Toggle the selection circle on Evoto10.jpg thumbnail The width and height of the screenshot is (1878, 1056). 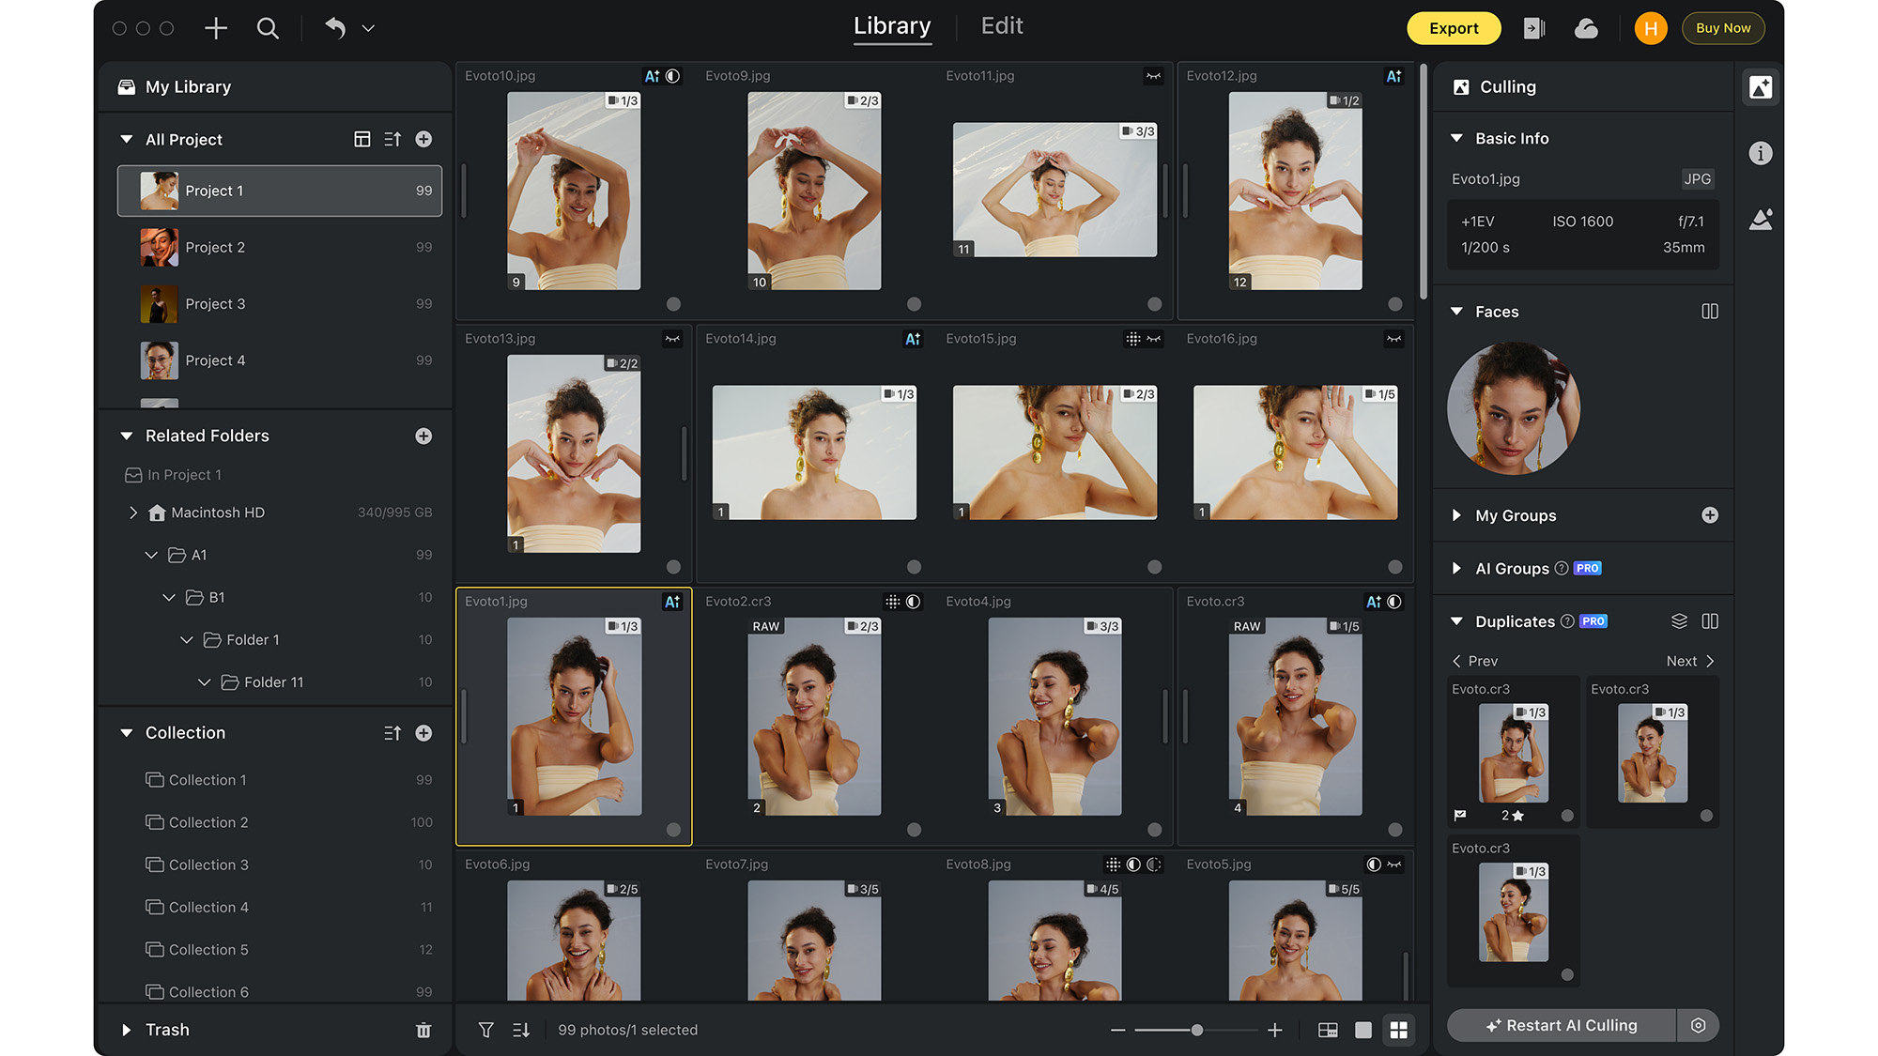tap(673, 304)
